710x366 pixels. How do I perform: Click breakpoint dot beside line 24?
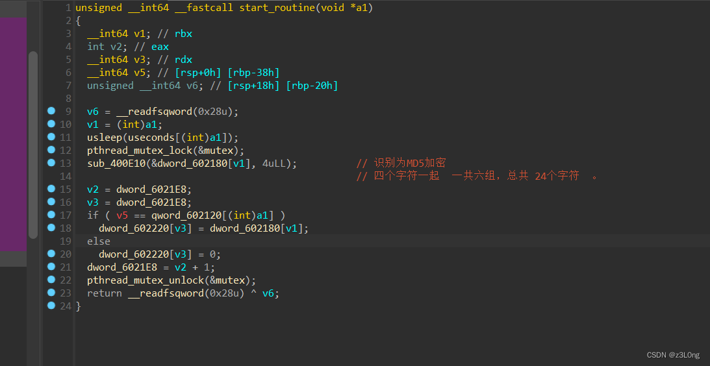(51, 306)
